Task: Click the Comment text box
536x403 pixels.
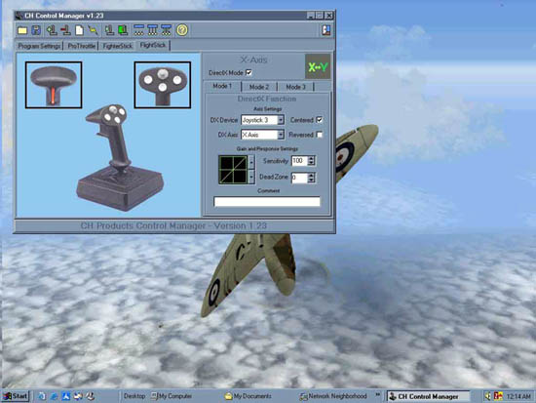Action: (267, 202)
